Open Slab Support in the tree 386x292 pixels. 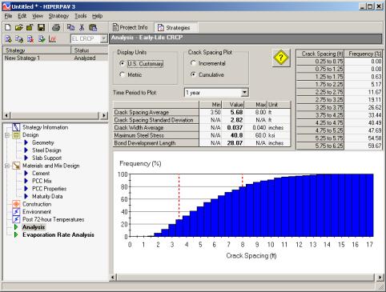[x=46, y=158]
